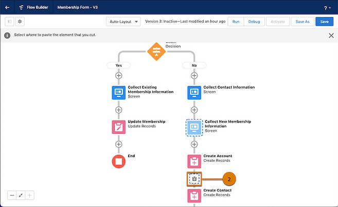This screenshot has width=338, height=207.
Task: Select the orange Decision element icon
Action: point(156,51)
